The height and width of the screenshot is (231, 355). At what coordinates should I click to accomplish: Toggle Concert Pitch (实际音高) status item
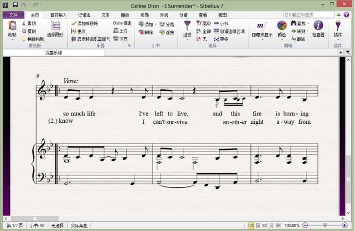pos(79,225)
